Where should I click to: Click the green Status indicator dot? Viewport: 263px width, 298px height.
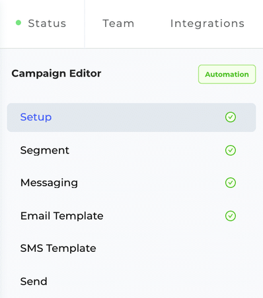[x=19, y=22]
